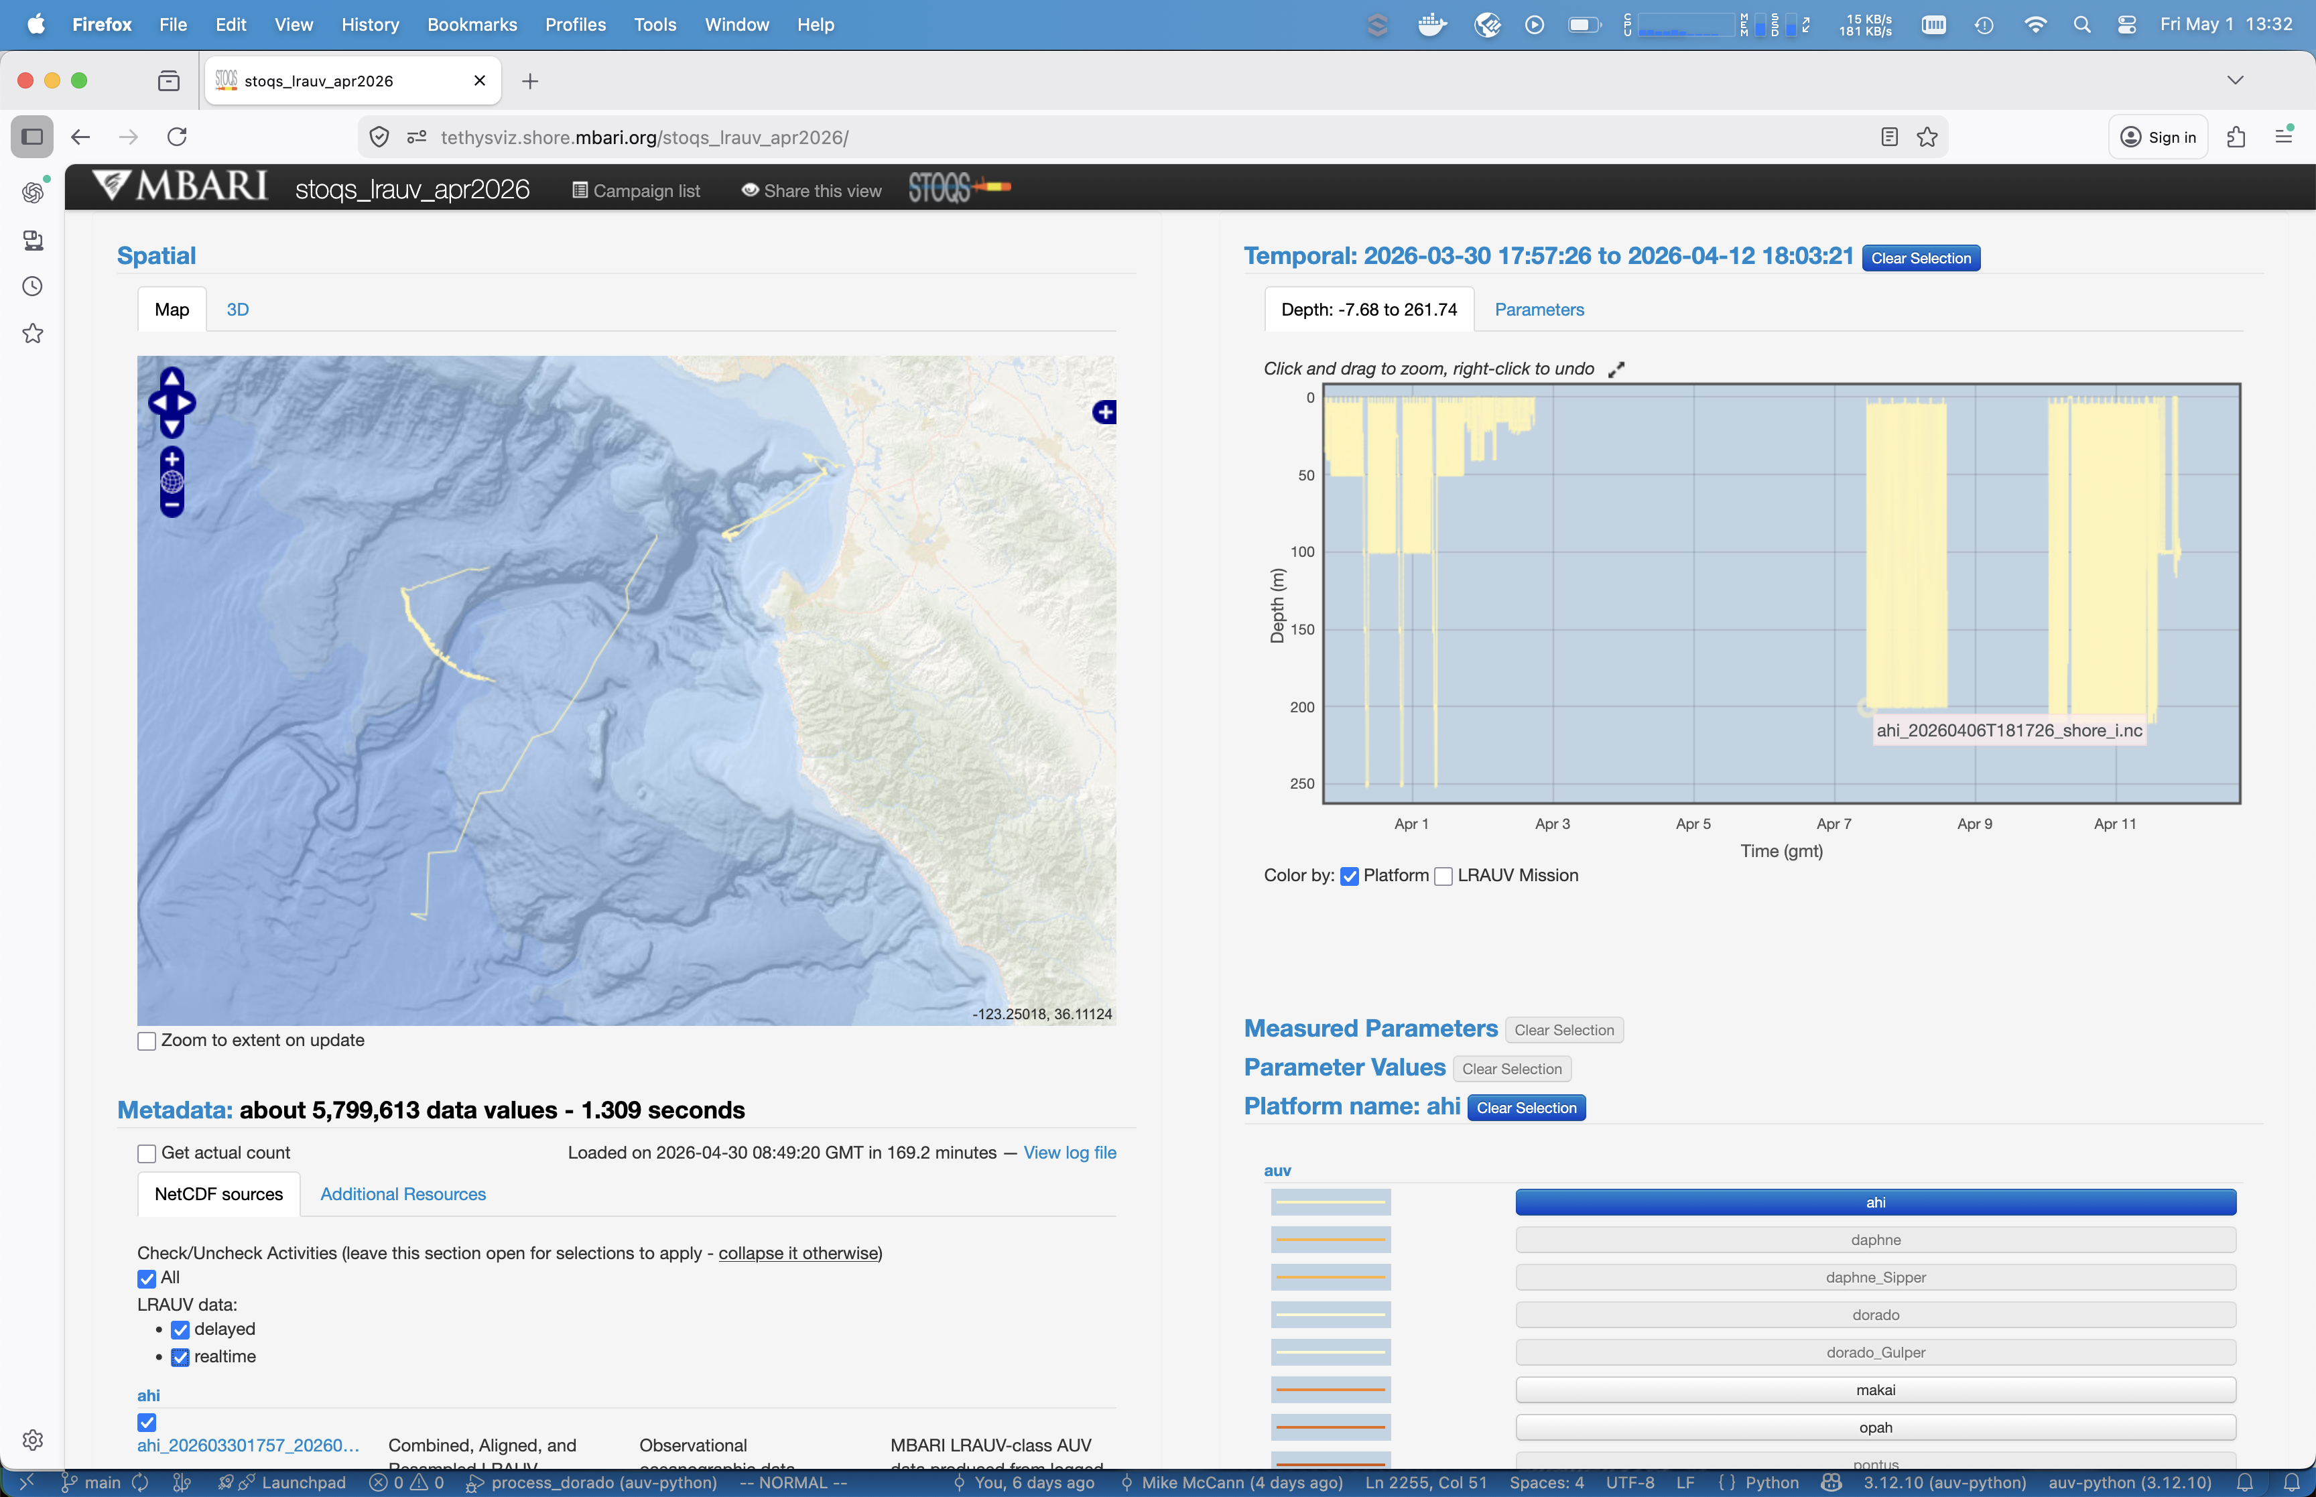The height and width of the screenshot is (1497, 2316).
Task: Open the Campaign list
Action: [x=635, y=190]
